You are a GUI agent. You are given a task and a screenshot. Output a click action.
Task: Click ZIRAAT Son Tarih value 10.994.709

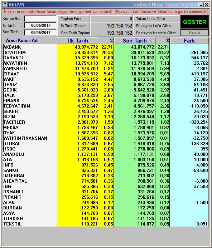pos(143,74)
